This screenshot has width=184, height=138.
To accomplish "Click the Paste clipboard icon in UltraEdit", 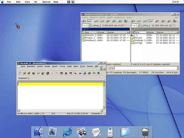I will (x=62, y=73).
